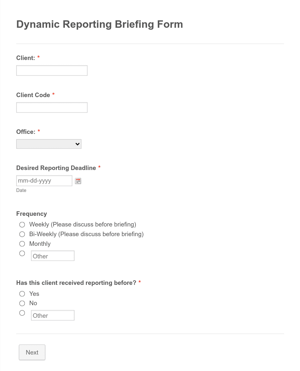300x371 pixels.
Task: Select the Weekly frequency option
Action: coord(22,224)
